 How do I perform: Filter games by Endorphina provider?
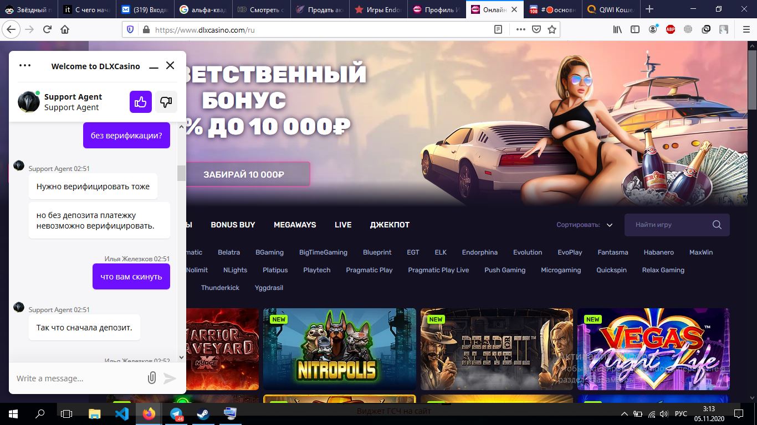coord(480,252)
